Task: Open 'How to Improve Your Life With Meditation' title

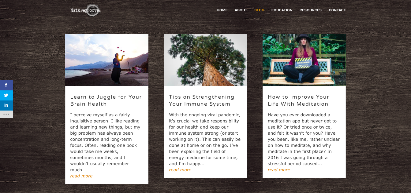Action: pos(298,100)
